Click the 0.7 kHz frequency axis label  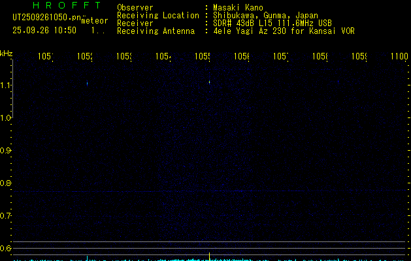[x=5, y=216]
